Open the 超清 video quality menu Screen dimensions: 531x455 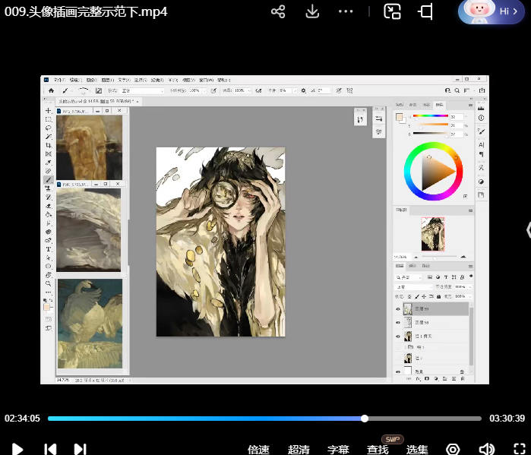click(x=299, y=449)
